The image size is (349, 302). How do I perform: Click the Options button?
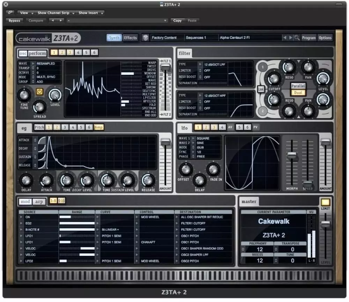[325, 38]
